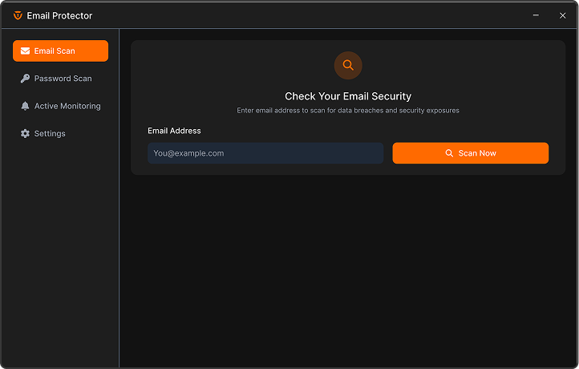Viewport: 579px width, 369px height.
Task: Click the round orange magnifier icon above heading
Action: pos(348,66)
